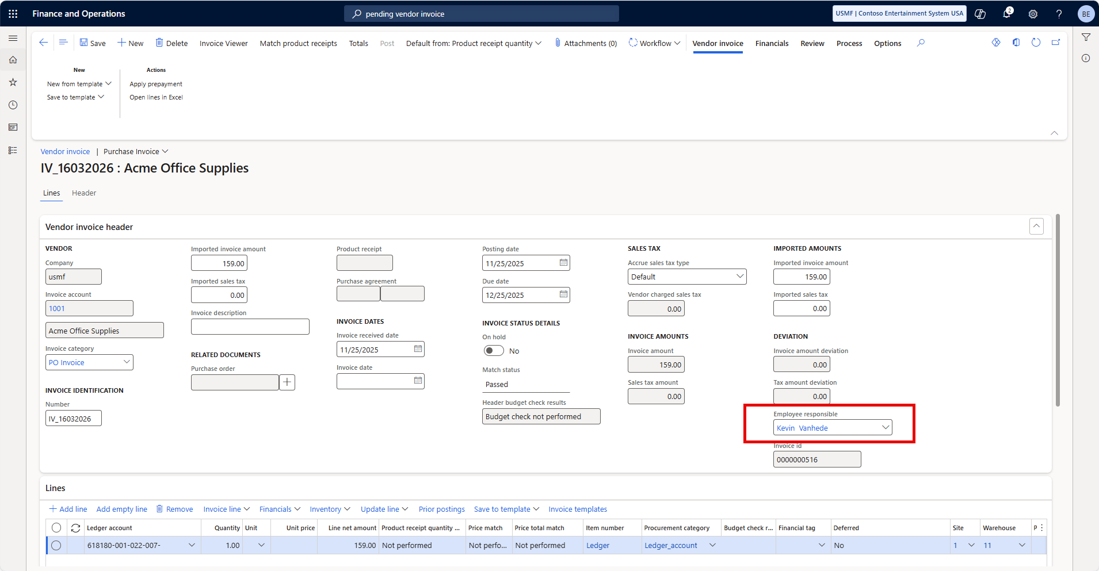This screenshot has height=571, width=1099.
Task: Select all lines header circle
Action: tap(56, 528)
